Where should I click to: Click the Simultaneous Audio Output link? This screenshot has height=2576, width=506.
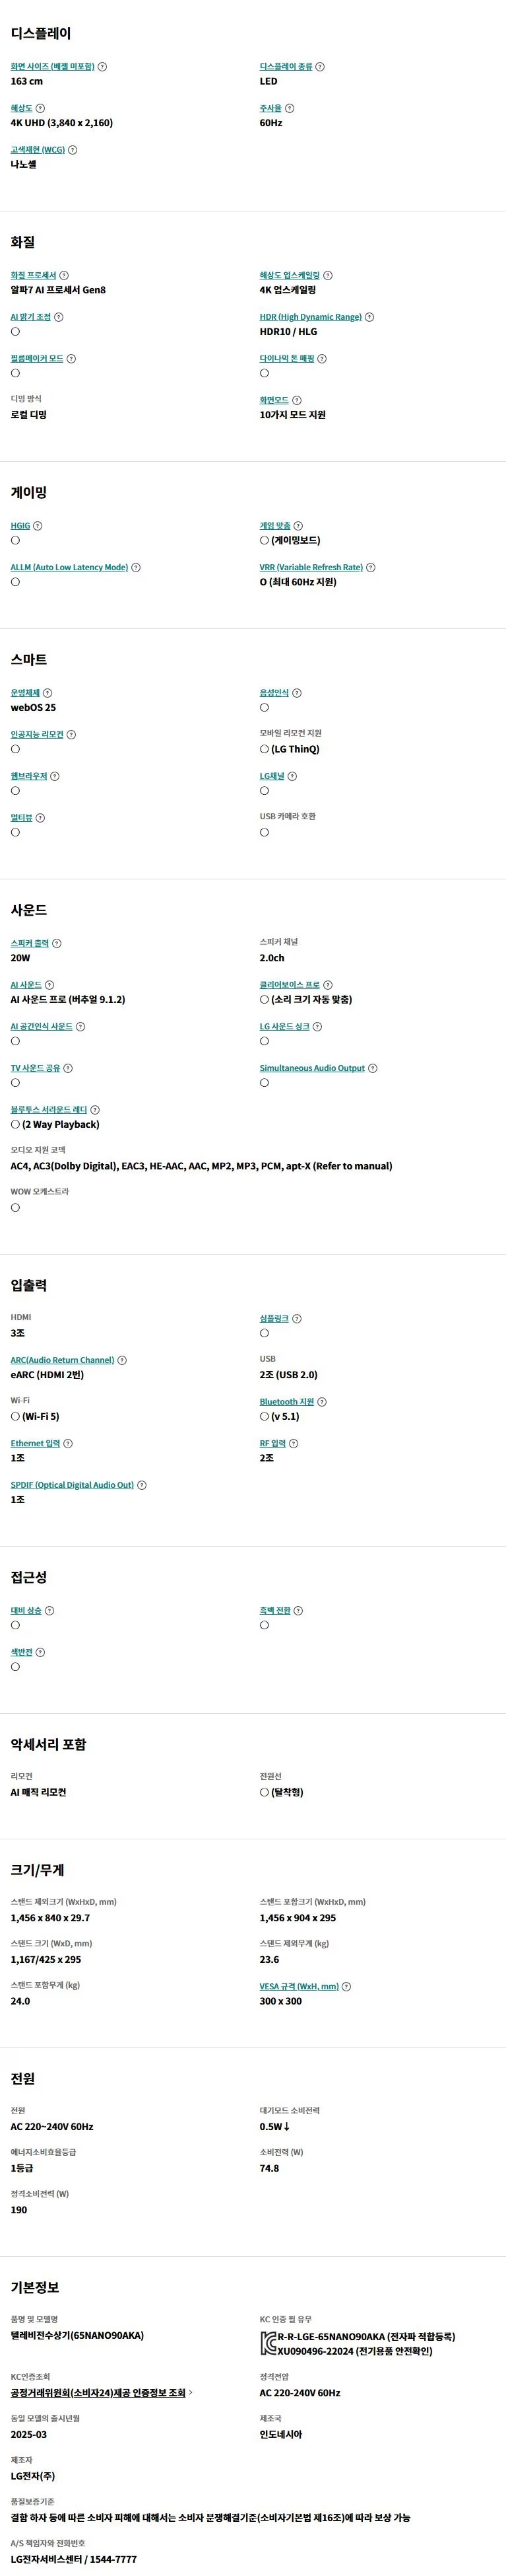coord(313,1068)
